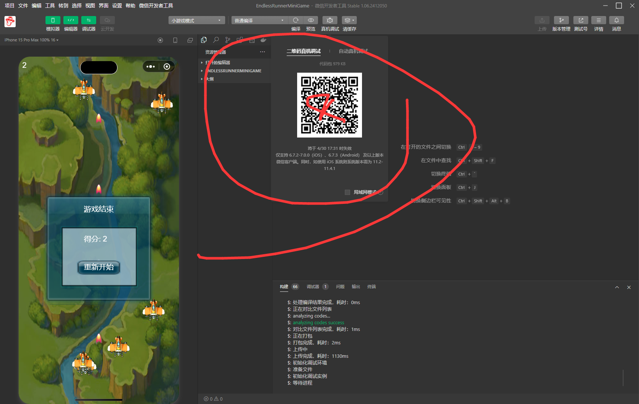
Task: Switch to the 调试器 panel tab
Action: [313, 287]
